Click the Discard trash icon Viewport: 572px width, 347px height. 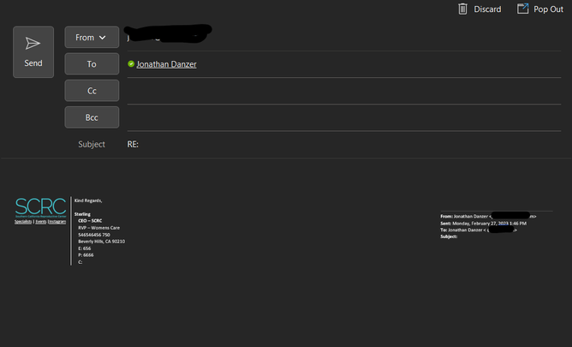pos(462,9)
